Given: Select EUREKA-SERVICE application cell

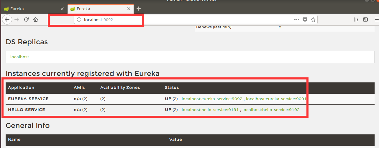Looking at the screenshot, I should click(28, 99).
